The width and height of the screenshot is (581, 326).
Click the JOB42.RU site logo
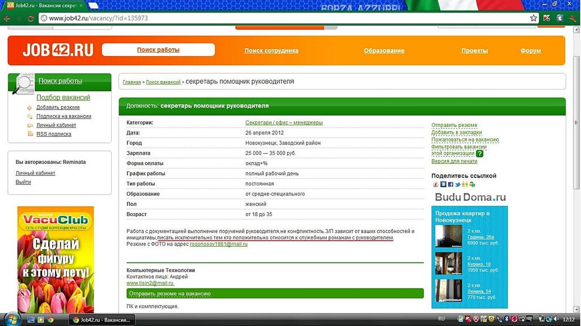coord(58,50)
